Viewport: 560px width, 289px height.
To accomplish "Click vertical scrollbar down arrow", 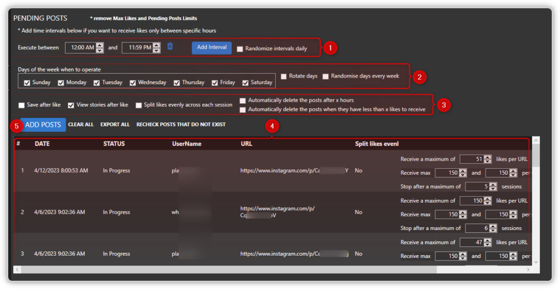I will pyautogui.click(x=535, y=262).
